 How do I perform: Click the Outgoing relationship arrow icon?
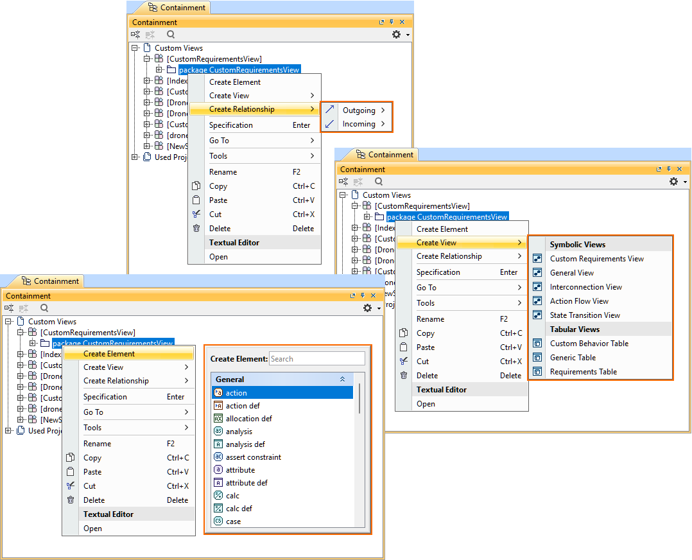pyautogui.click(x=330, y=110)
